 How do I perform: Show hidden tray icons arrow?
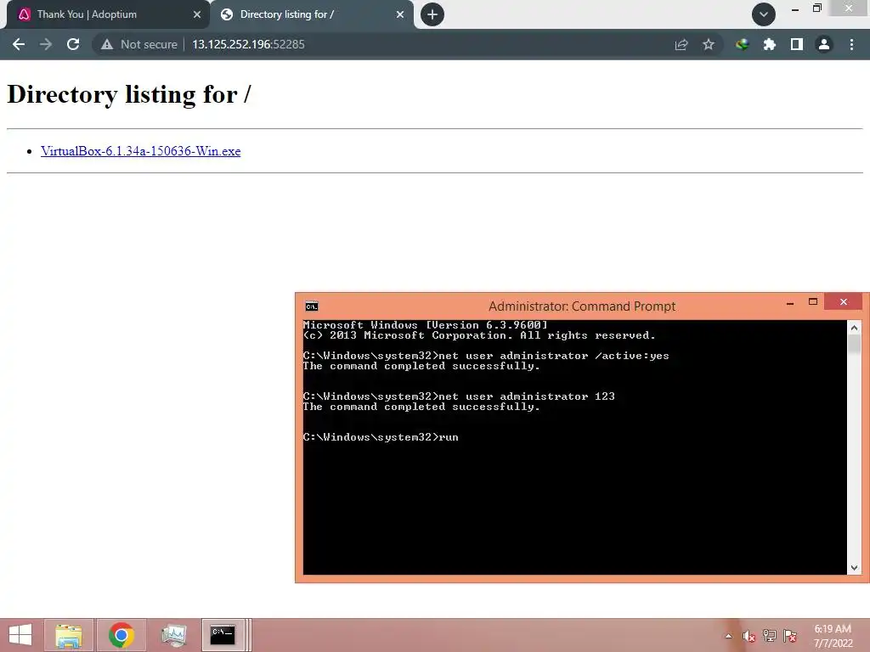[728, 636]
